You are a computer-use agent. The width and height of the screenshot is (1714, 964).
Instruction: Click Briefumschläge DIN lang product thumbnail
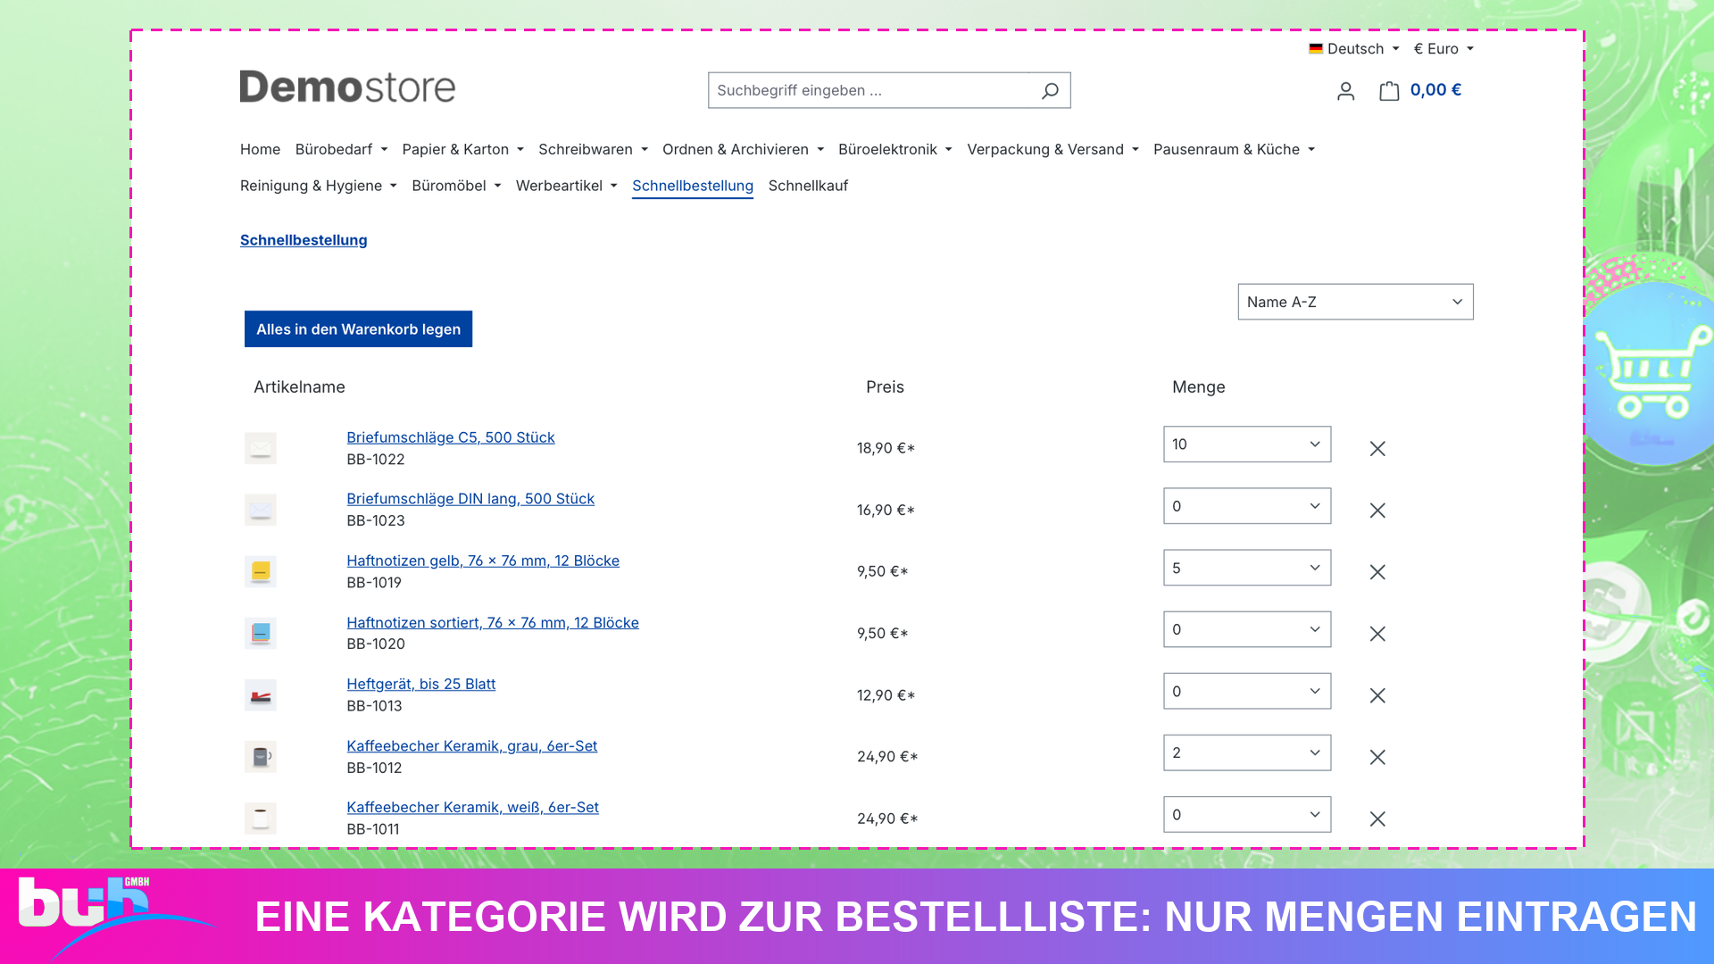[x=261, y=510]
